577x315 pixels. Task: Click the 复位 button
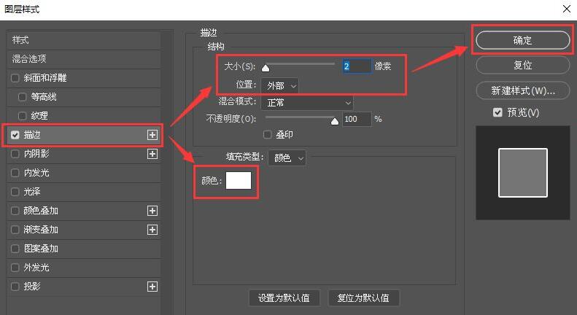point(522,65)
